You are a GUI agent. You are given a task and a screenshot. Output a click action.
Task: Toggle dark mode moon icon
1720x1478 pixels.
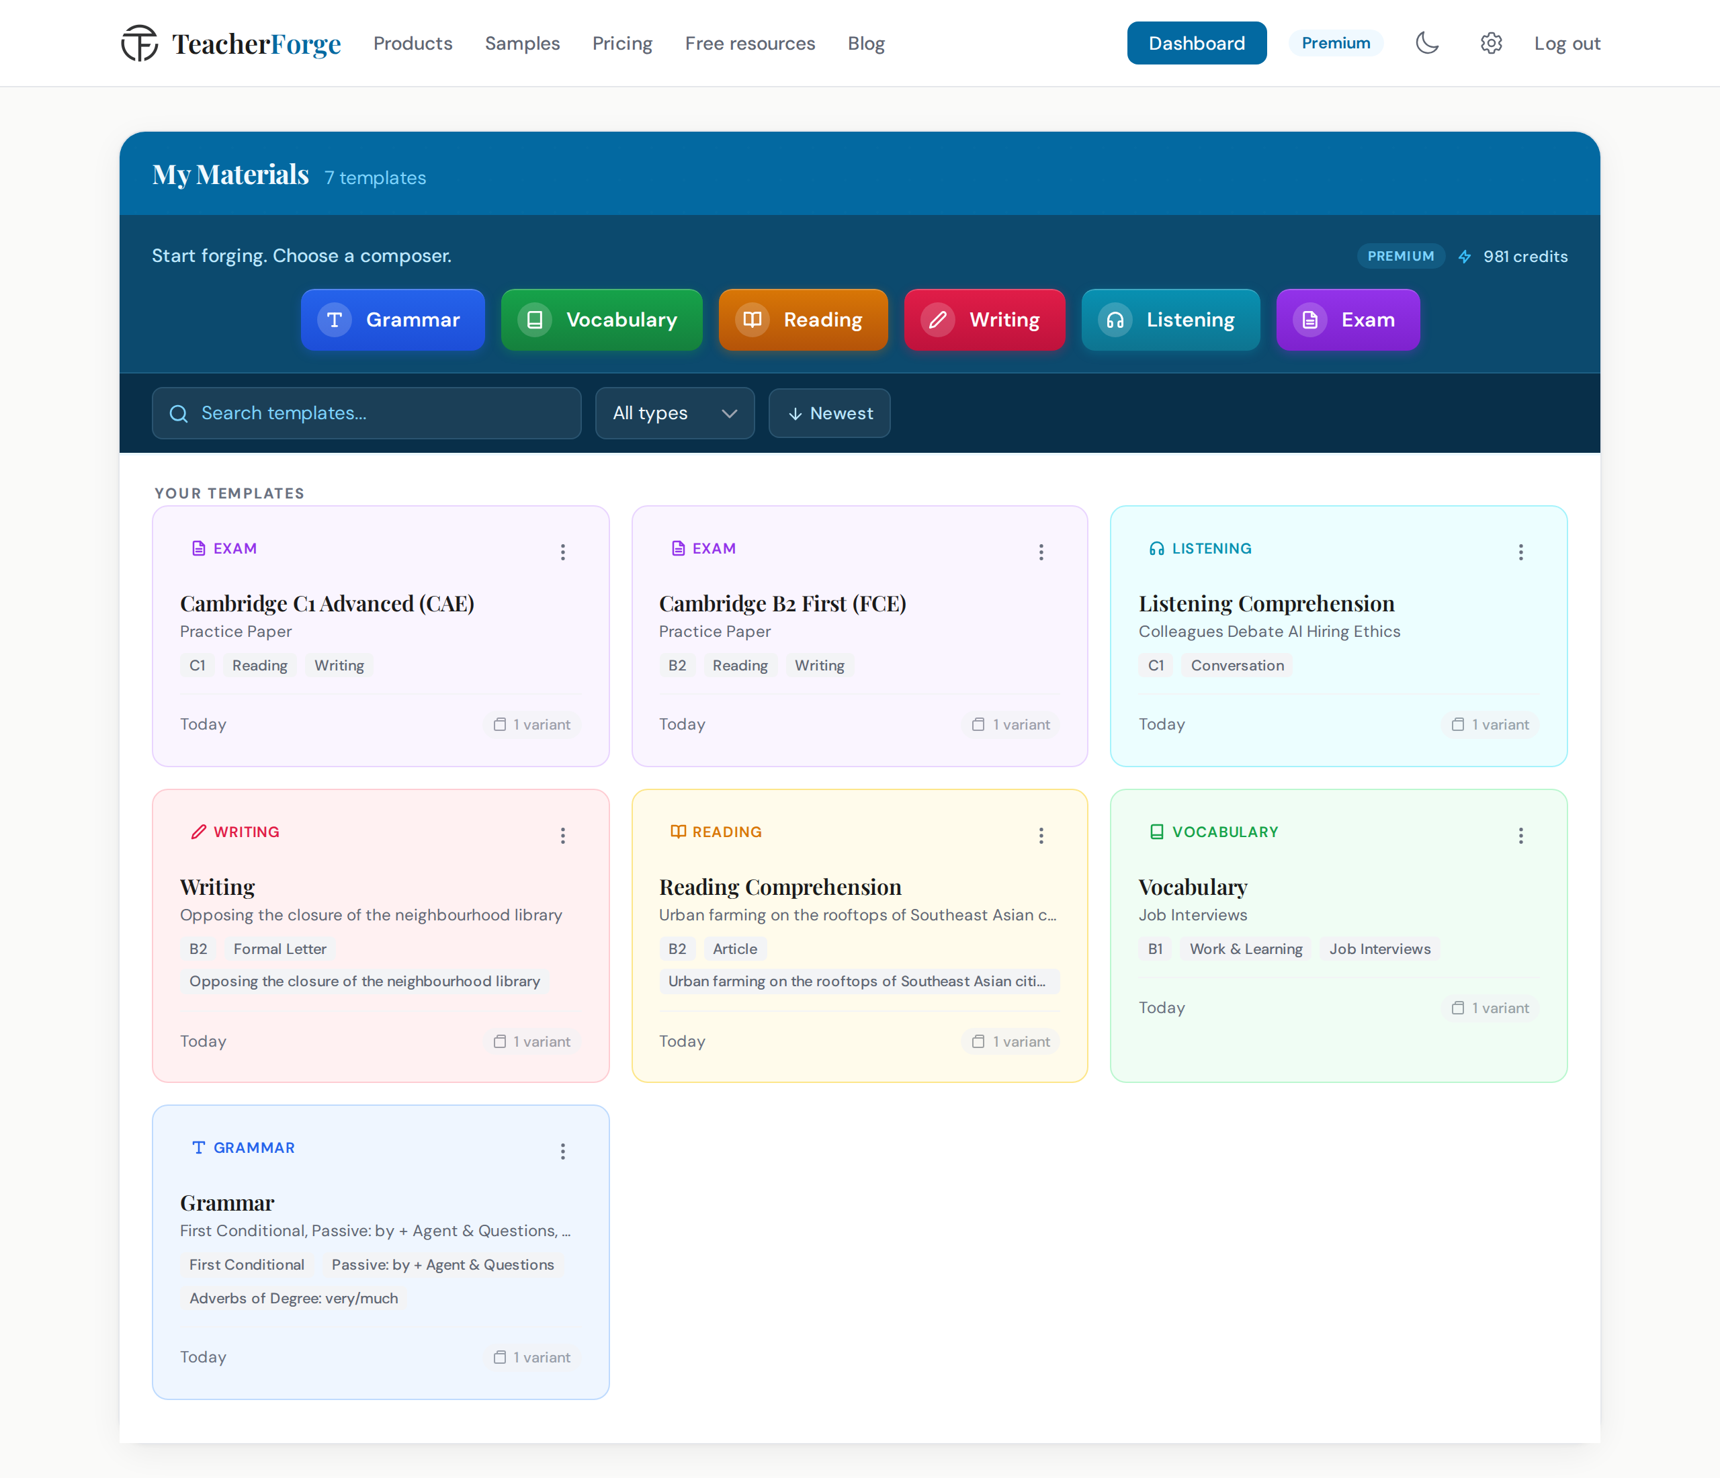1427,43
